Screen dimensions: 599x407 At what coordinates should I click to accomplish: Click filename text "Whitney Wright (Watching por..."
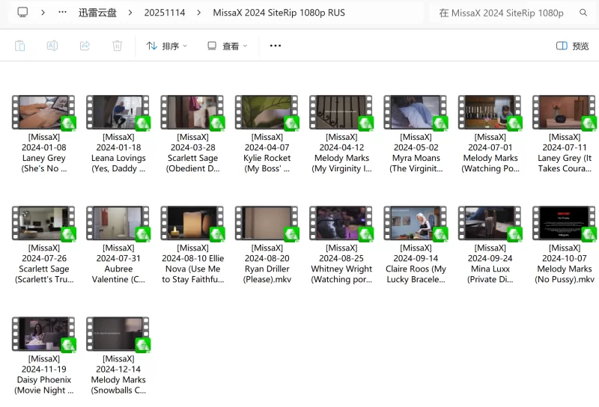[x=341, y=274]
